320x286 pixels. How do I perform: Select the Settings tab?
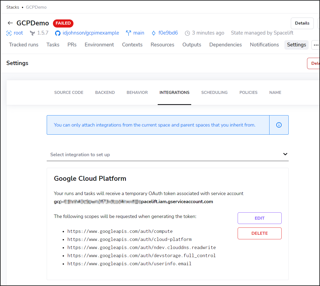pos(296,45)
